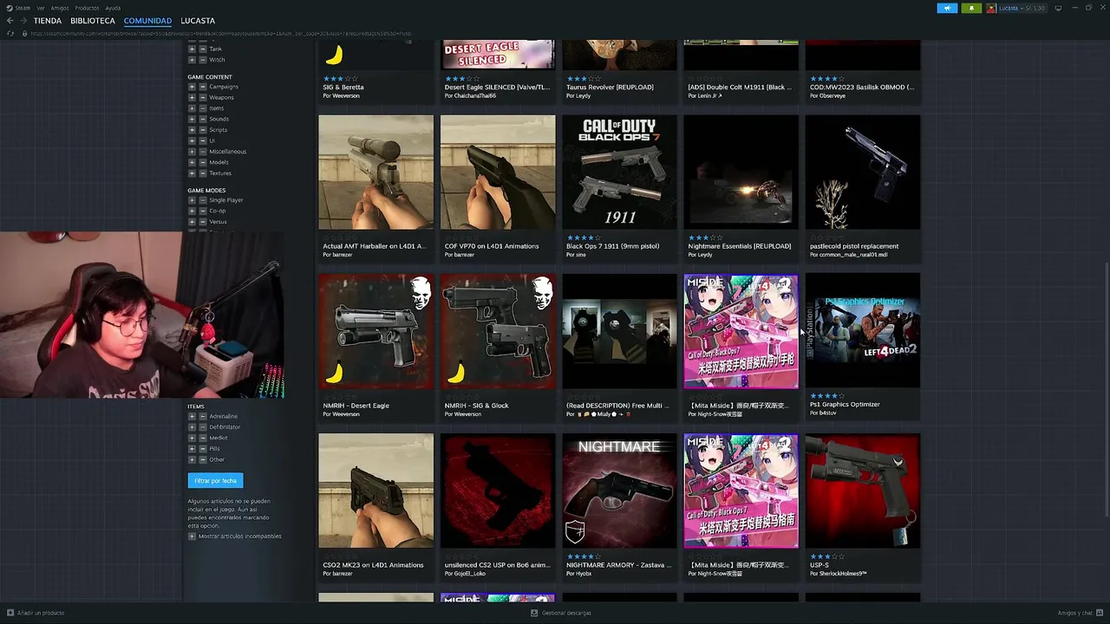Click the Filtrar por fecha button
Screen dimensions: 1110x624
pyautogui.click(x=215, y=480)
